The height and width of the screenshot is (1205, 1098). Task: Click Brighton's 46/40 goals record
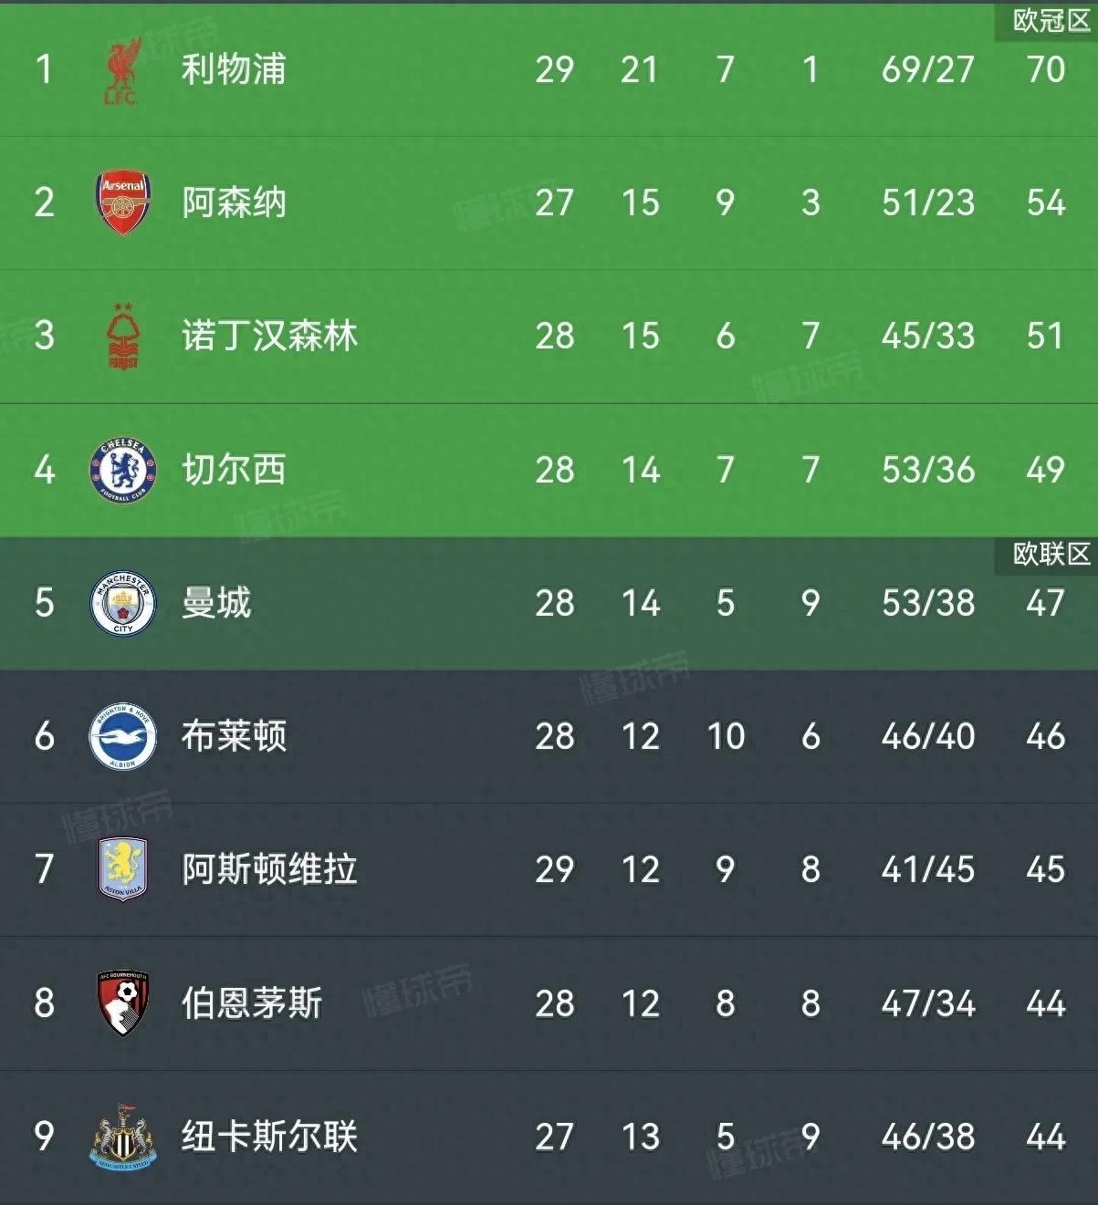(928, 736)
